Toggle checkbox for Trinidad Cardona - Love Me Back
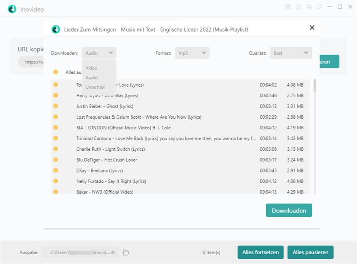 [56, 138]
